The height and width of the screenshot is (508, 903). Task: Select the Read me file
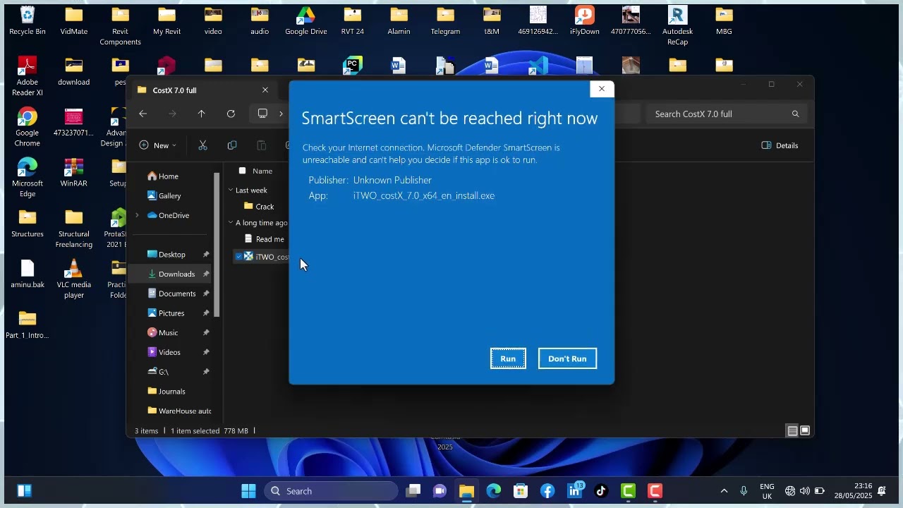[x=264, y=239]
